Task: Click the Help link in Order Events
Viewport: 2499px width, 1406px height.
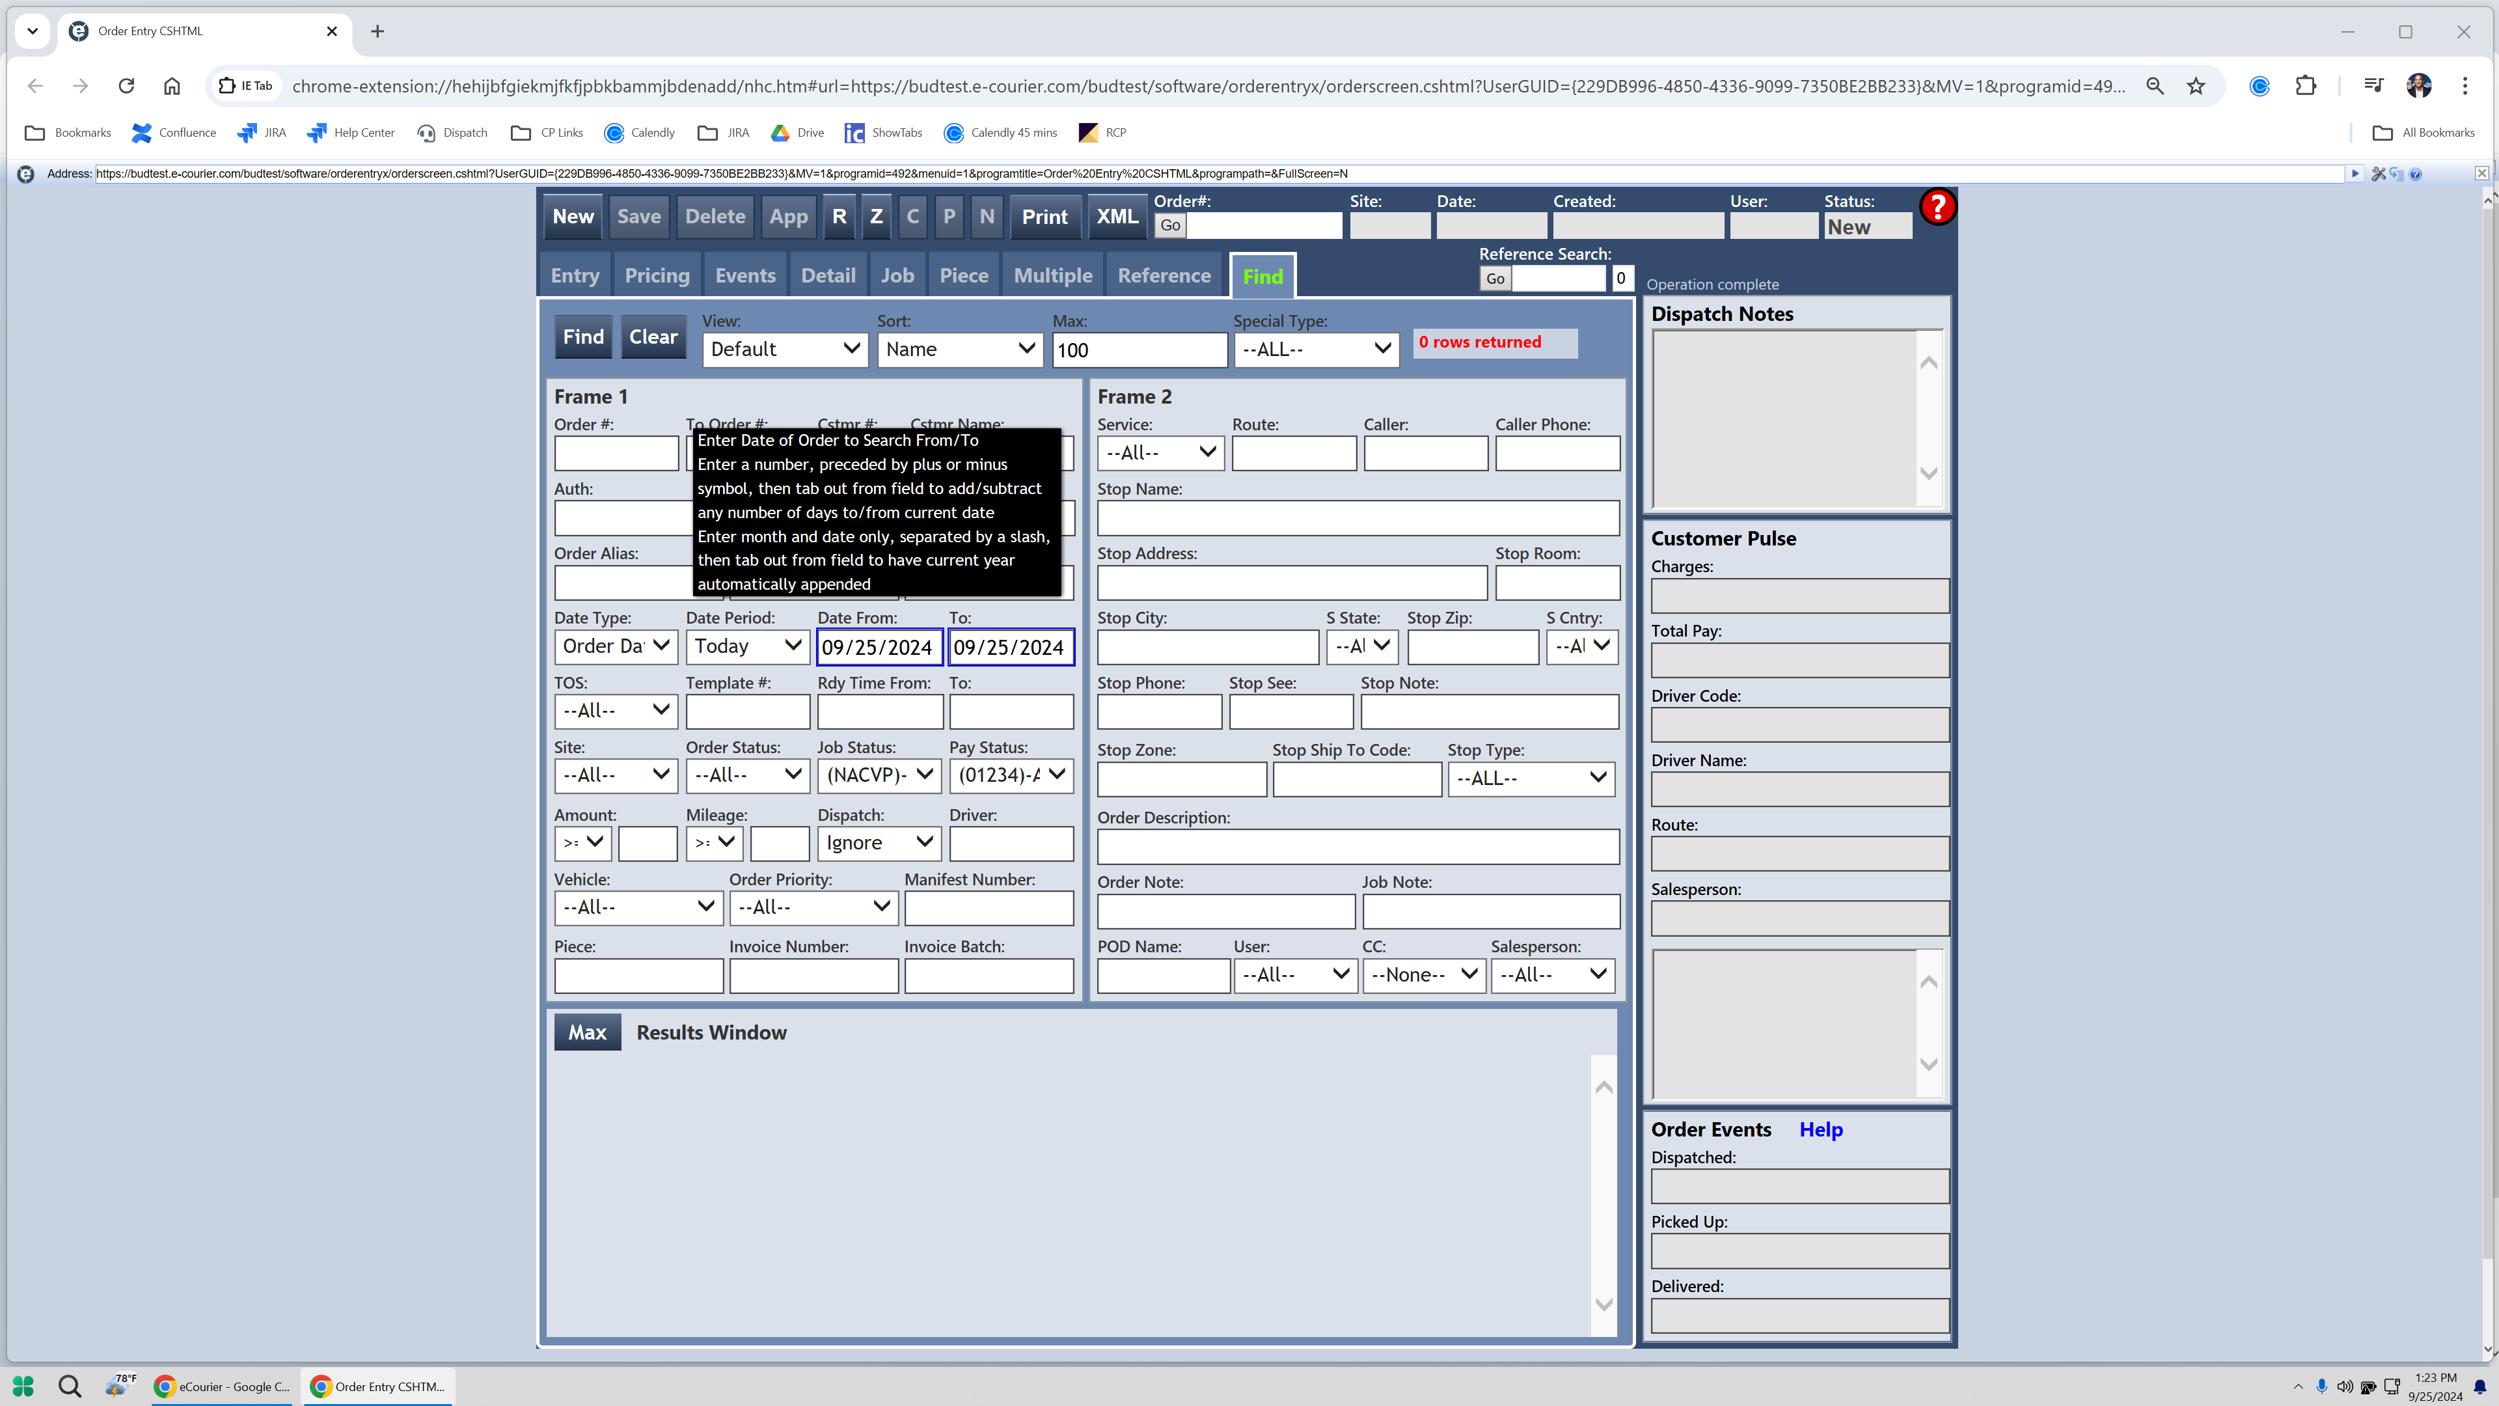Action: click(1820, 1129)
